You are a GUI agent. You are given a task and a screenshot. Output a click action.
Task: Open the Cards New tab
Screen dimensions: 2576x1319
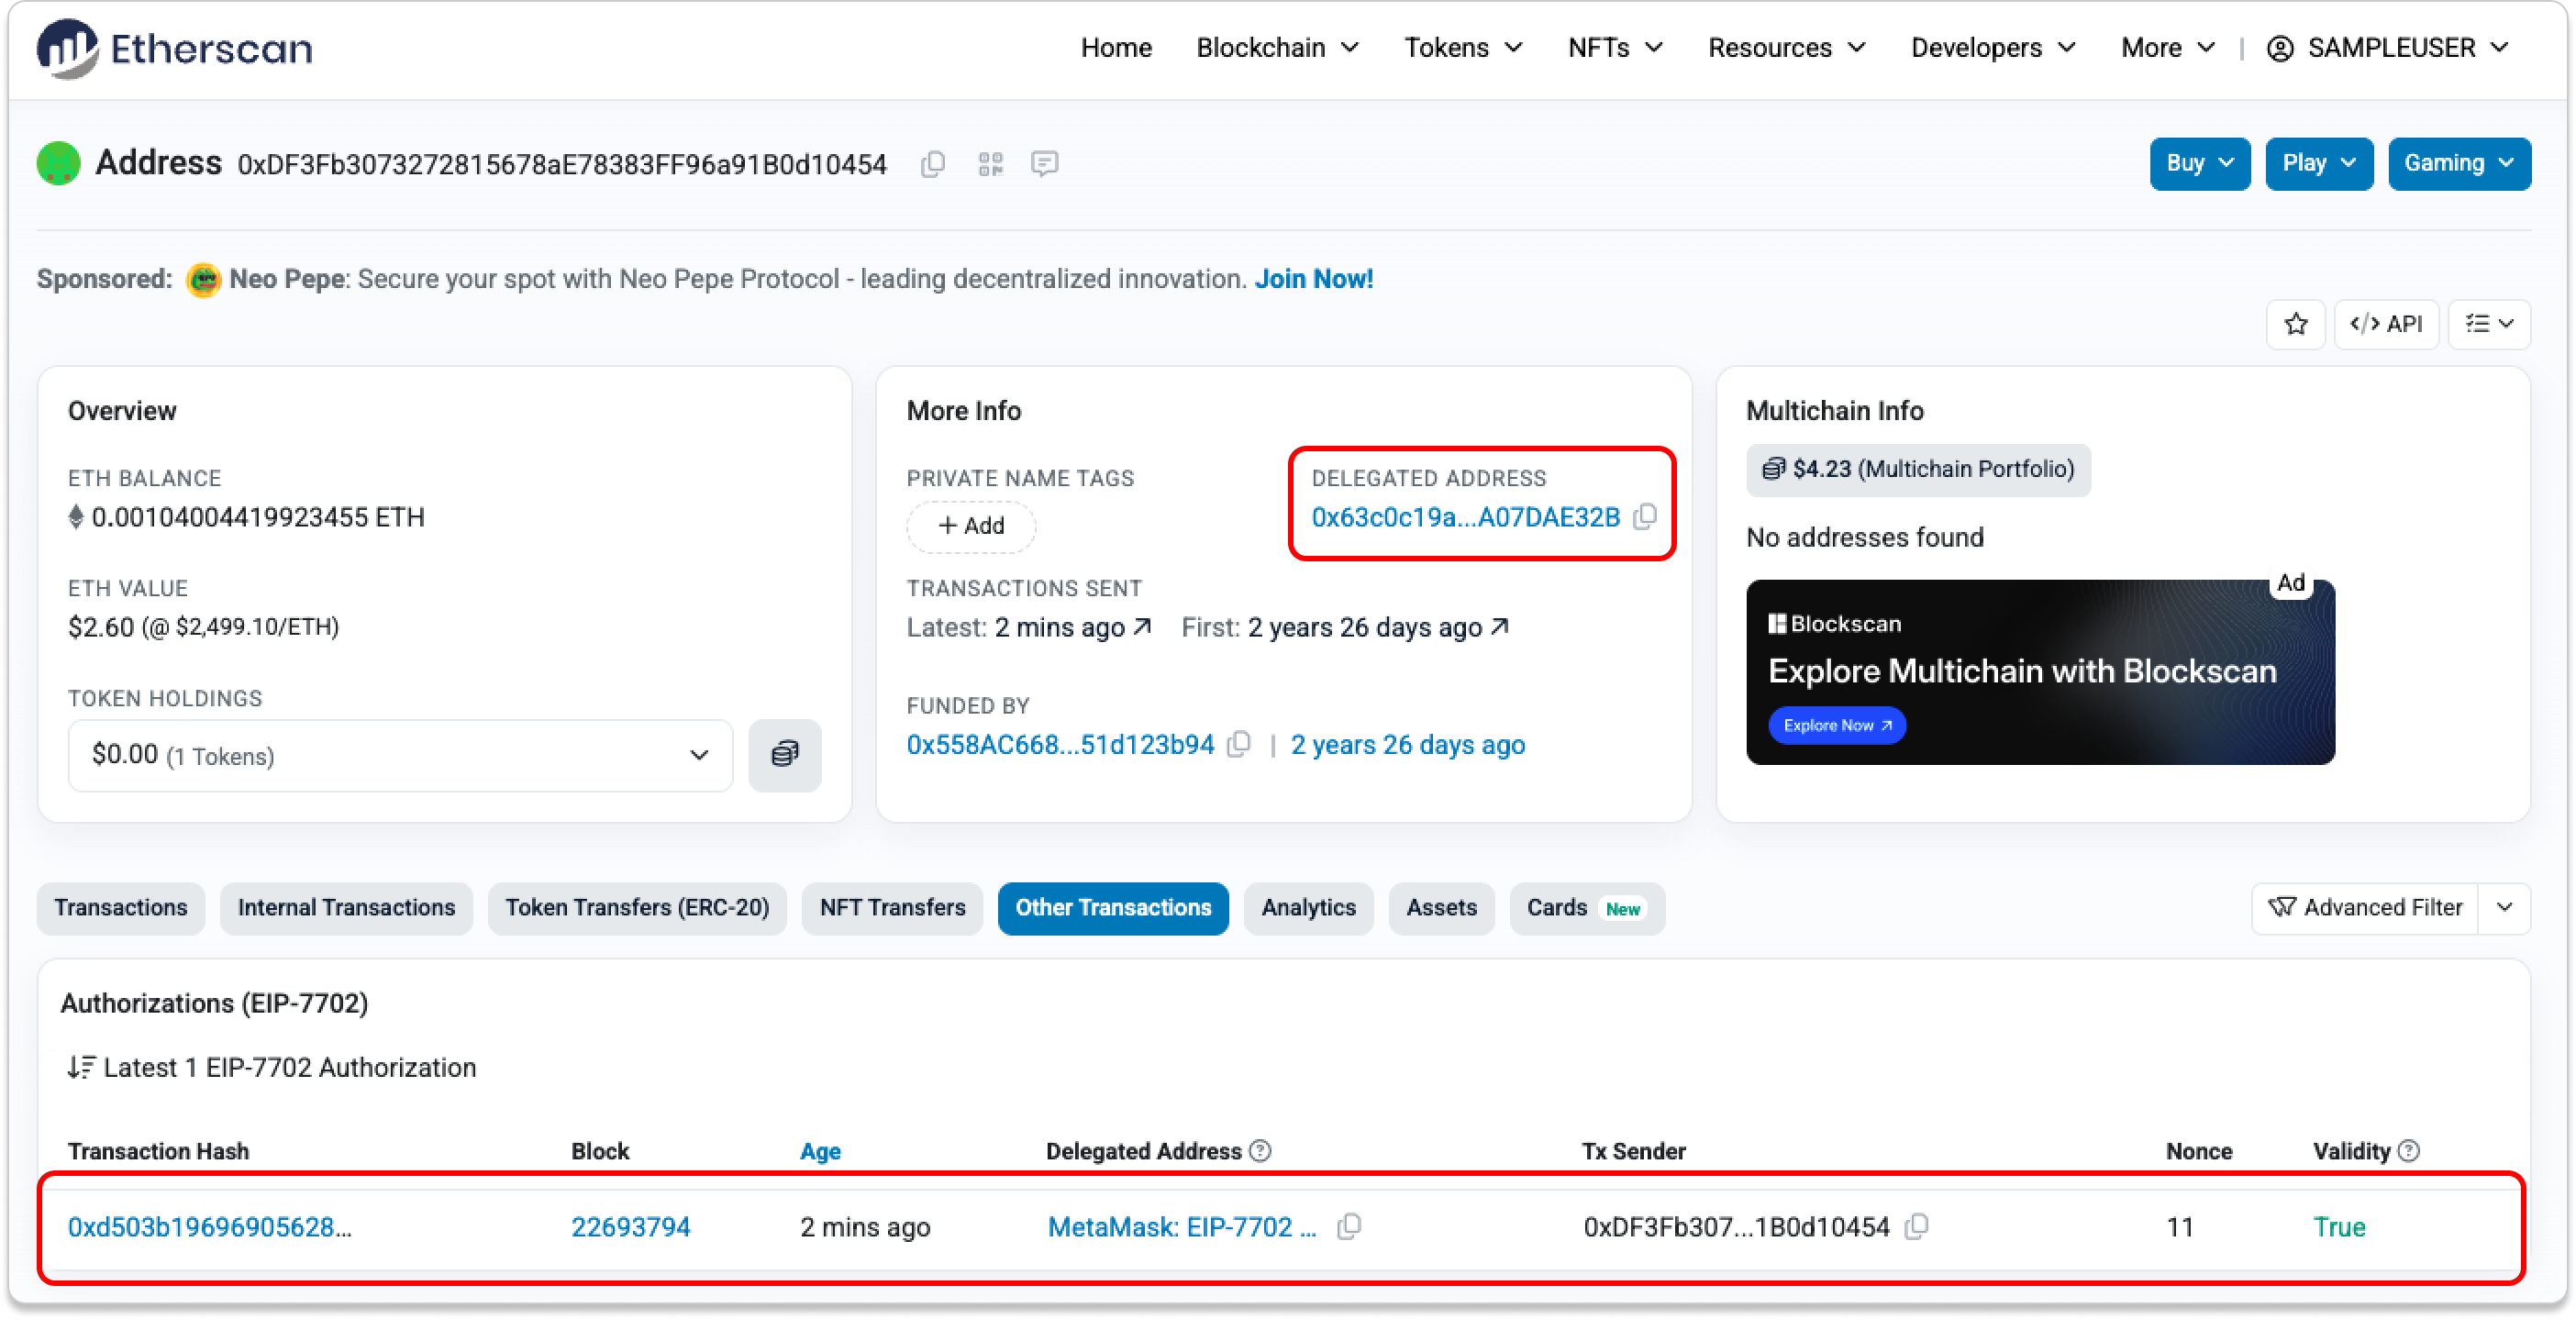(x=1586, y=907)
